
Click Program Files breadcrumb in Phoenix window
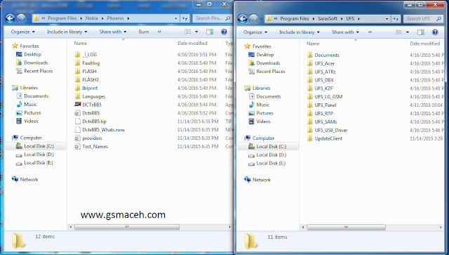pos(62,18)
